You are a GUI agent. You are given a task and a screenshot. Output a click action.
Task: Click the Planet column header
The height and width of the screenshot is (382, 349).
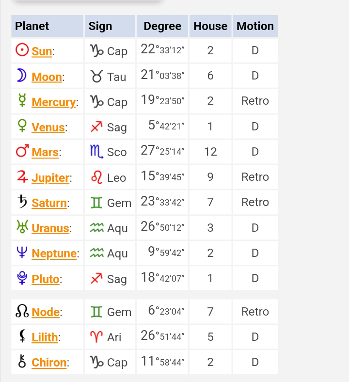(x=32, y=26)
